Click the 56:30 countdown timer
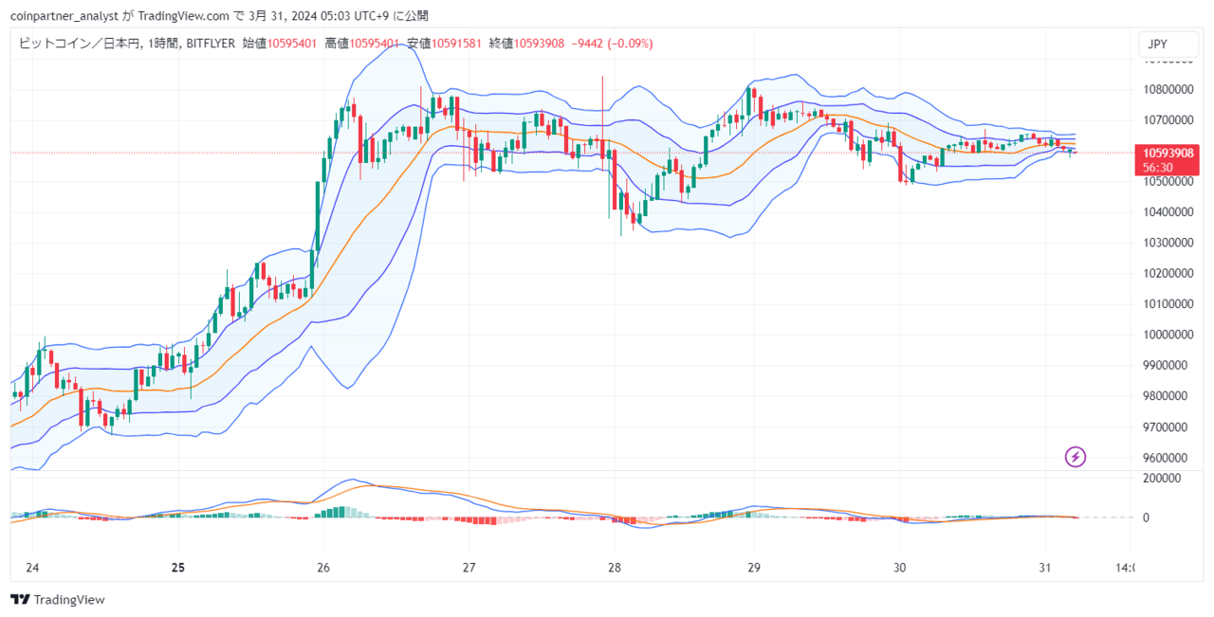Viewport: 1214px width, 617px height. 1157,167
